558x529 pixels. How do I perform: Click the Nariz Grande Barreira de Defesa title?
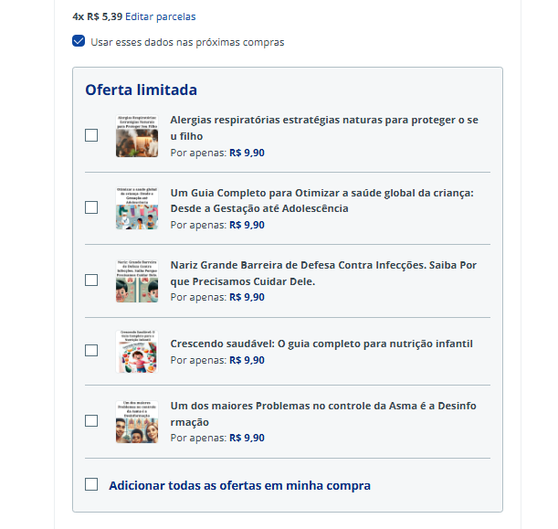coord(323,273)
